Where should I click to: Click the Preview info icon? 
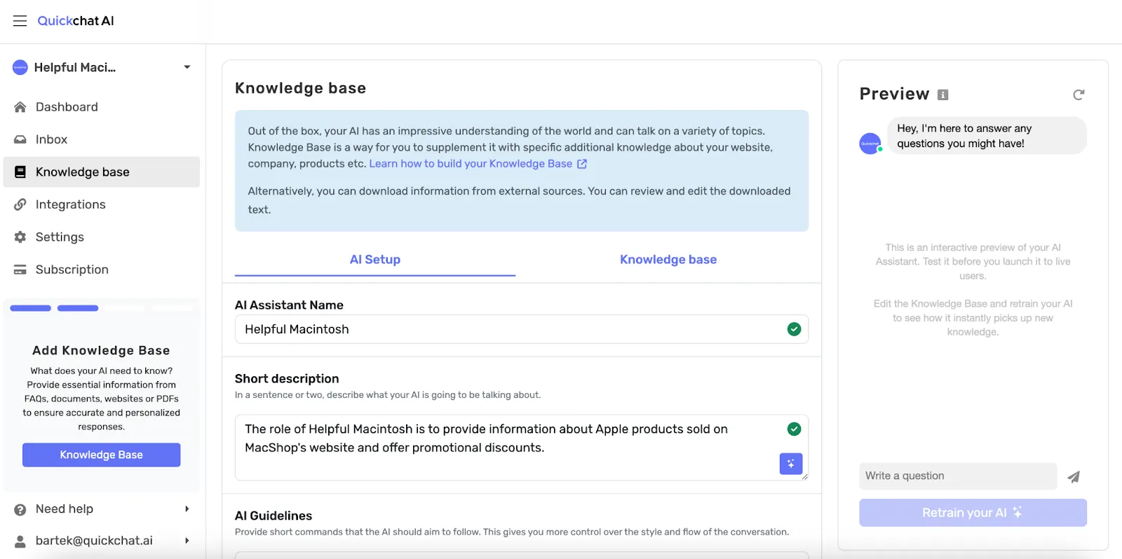coord(943,95)
